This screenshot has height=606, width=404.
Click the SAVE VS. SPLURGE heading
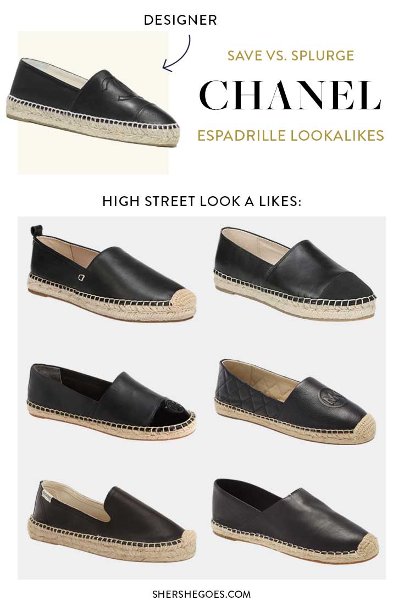291,55
